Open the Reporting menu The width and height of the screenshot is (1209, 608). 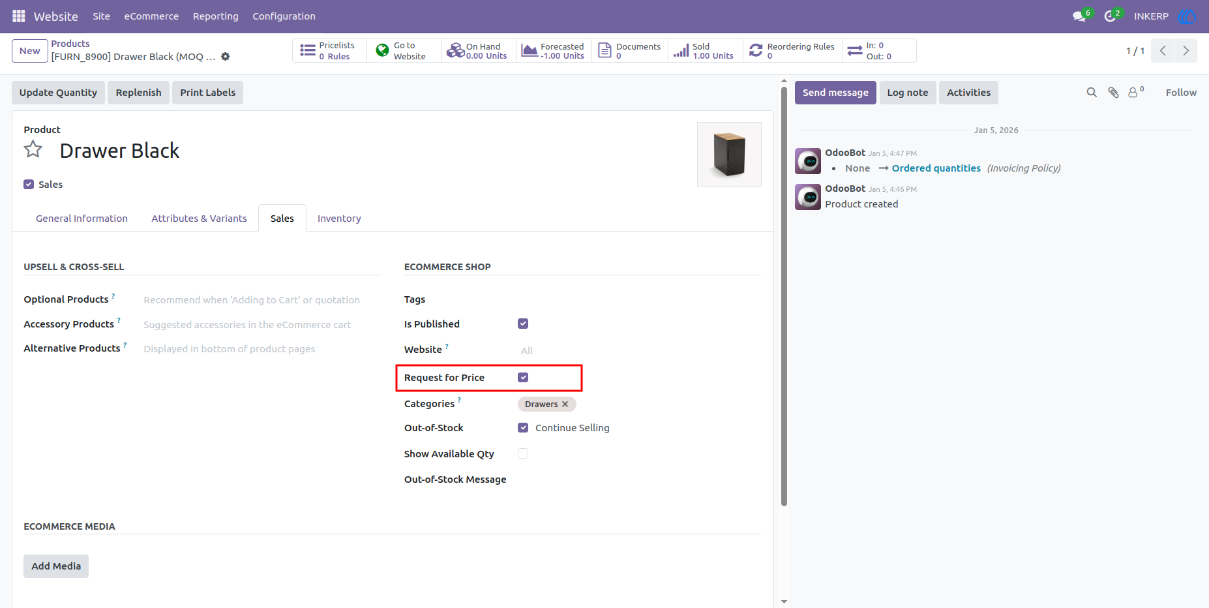pos(215,16)
